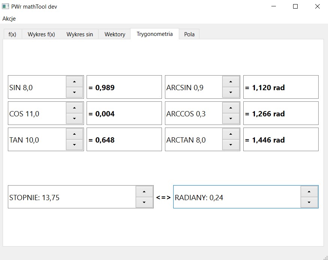The height and width of the screenshot is (260, 328).
Task: Click the ARCSIN result showing 1,120 rad
Action: [x=280, y=87]
